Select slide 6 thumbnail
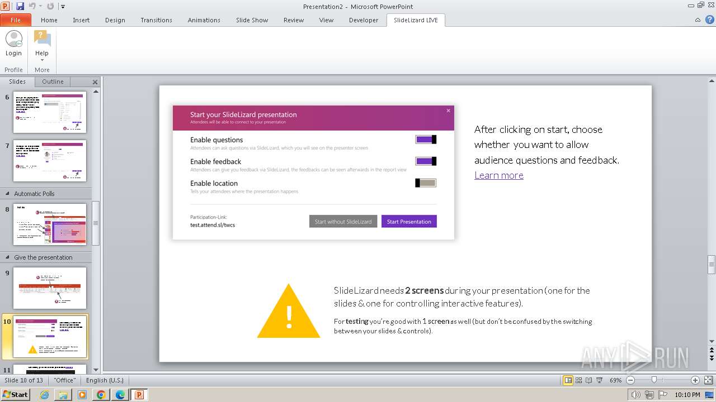The image size is (716, 402). point(50,112)
